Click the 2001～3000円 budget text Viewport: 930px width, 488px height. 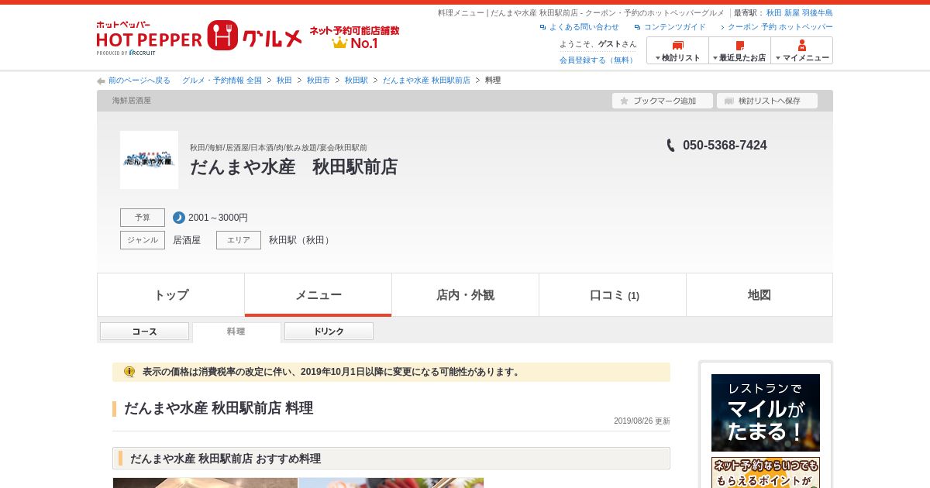click(218, 218)
